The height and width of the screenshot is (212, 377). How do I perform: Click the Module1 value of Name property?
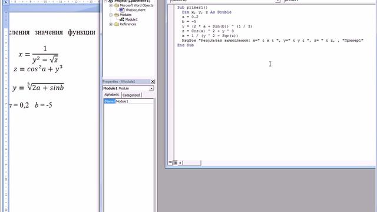(122, 101)
